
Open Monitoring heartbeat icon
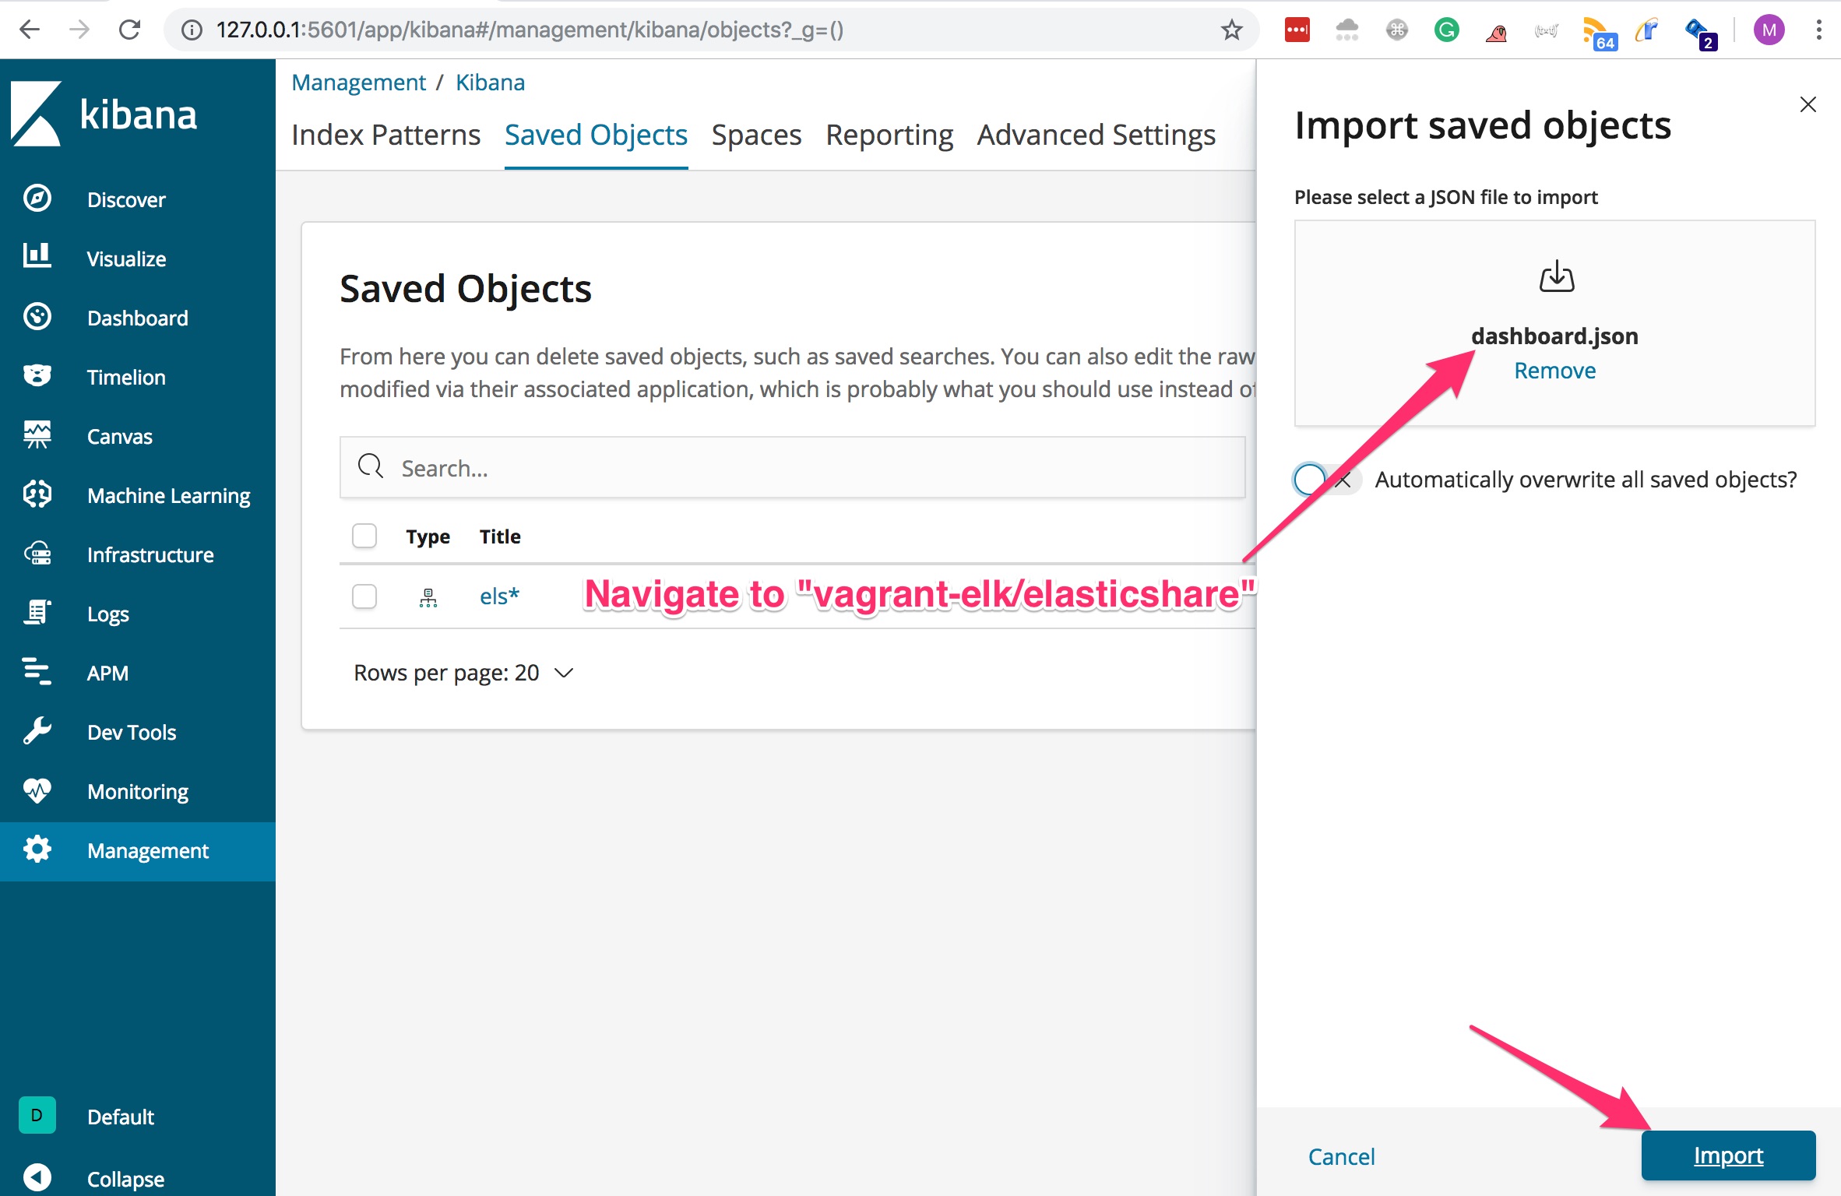37,790
